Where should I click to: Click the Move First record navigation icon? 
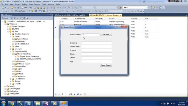tap(56, 94)
